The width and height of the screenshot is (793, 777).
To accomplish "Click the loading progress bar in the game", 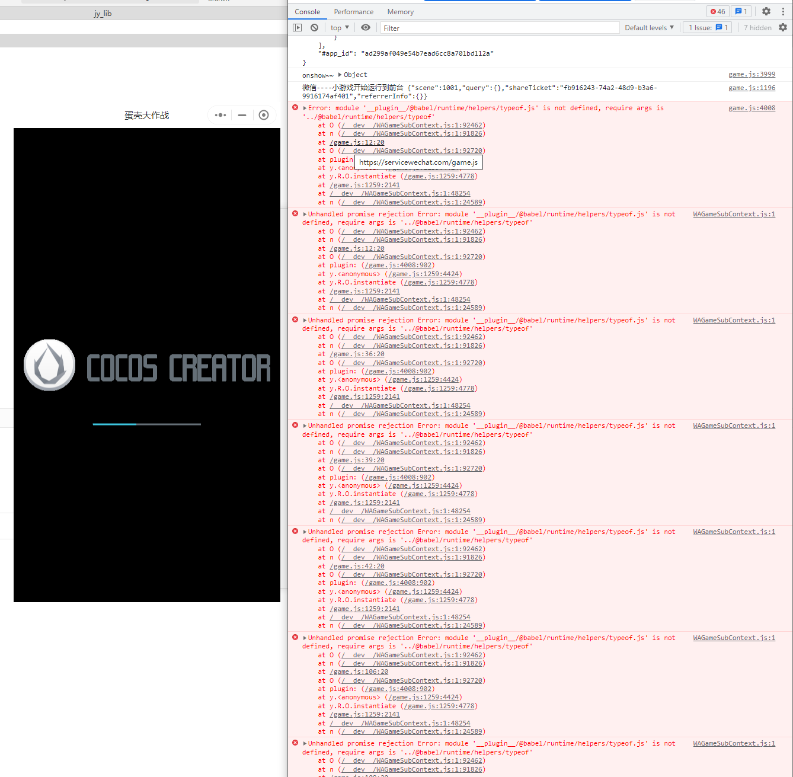I will tap(147, 424).
